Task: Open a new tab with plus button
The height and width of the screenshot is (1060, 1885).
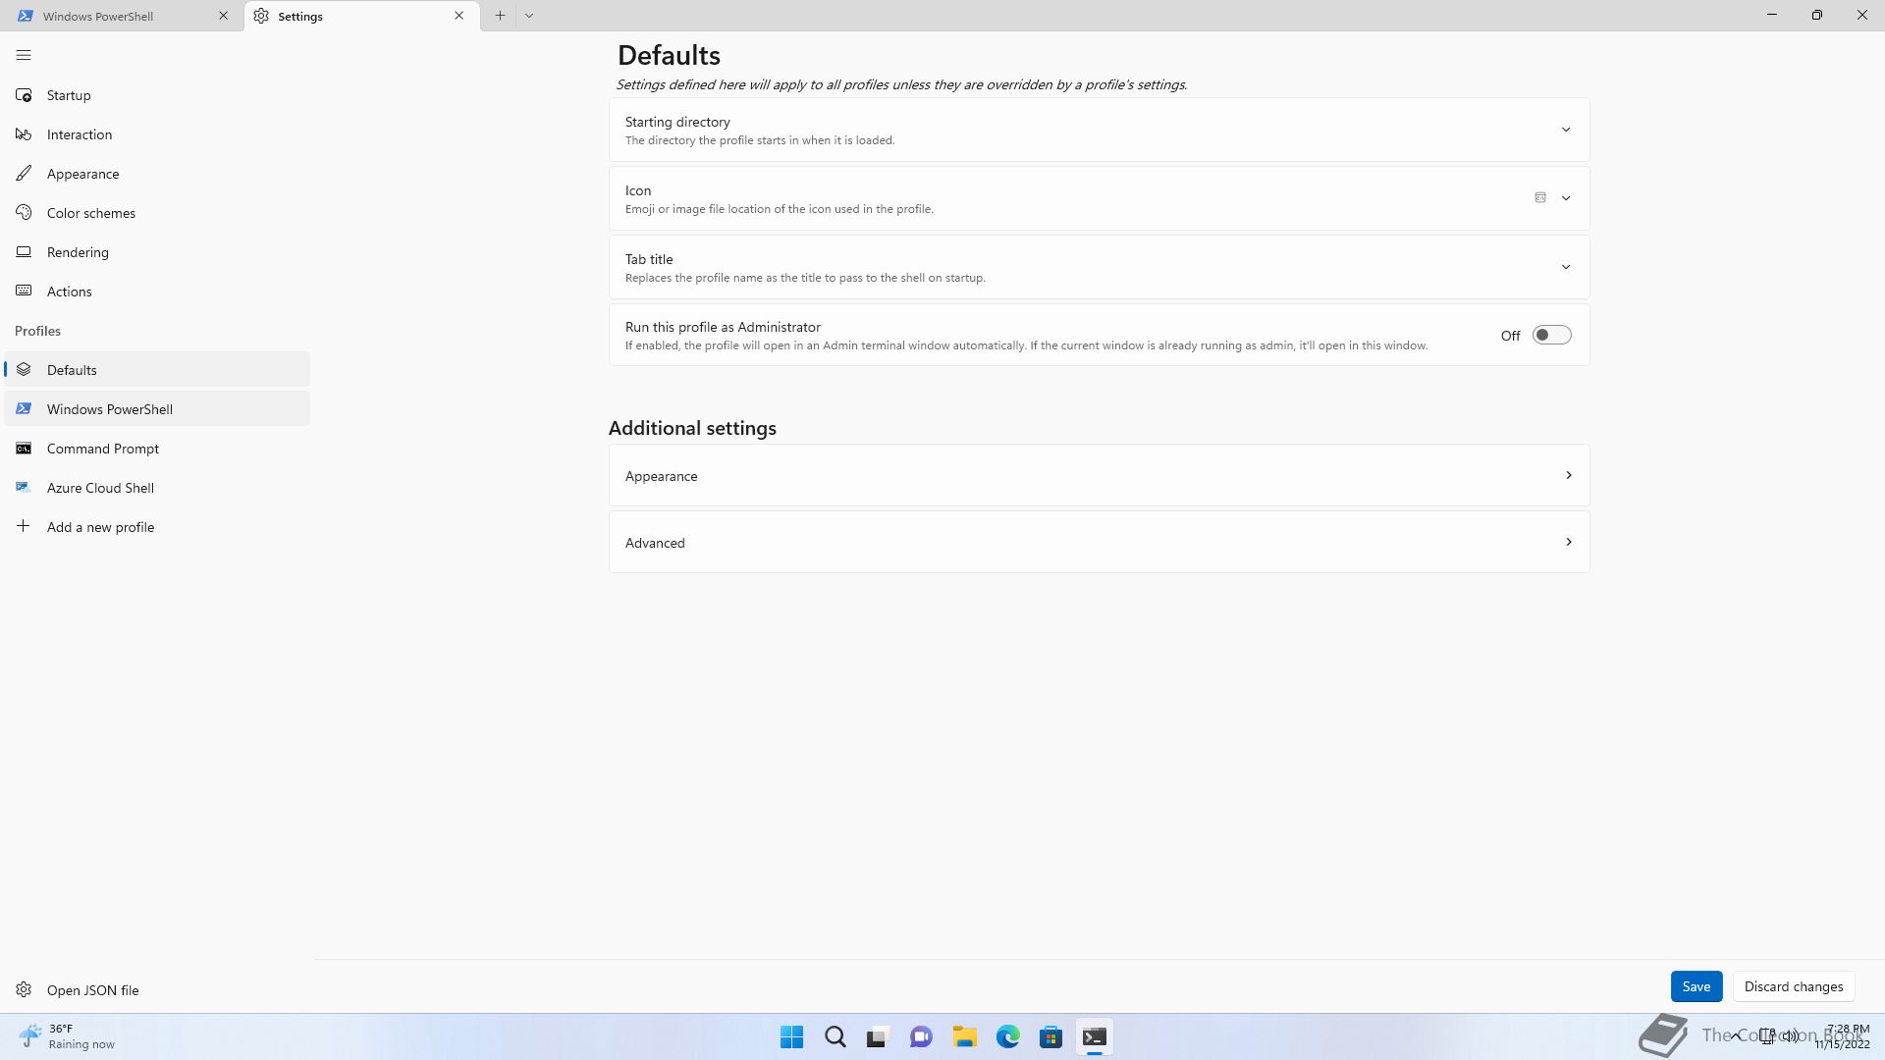Action: pos(500,16)
